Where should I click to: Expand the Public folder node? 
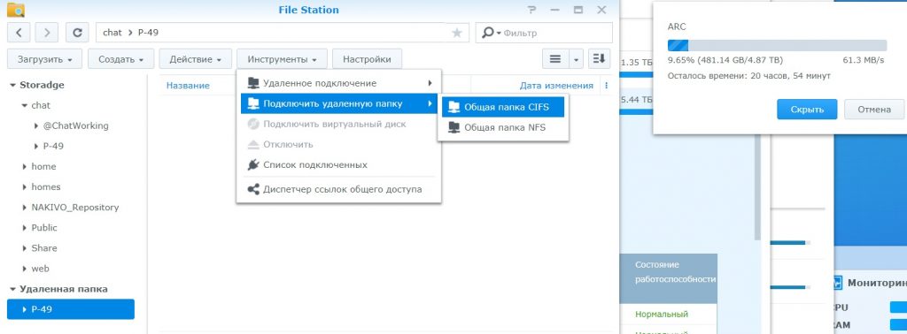[x=24, y=228]
